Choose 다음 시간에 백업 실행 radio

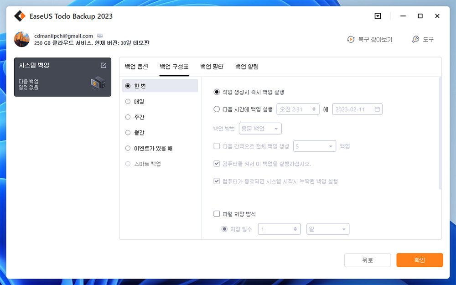point(216,109)
